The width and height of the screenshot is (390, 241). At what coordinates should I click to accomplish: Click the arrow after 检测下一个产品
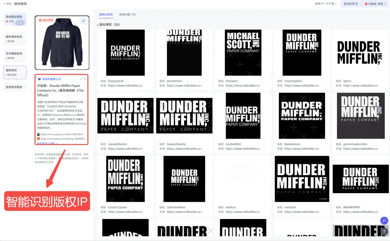tap(336, 4)
